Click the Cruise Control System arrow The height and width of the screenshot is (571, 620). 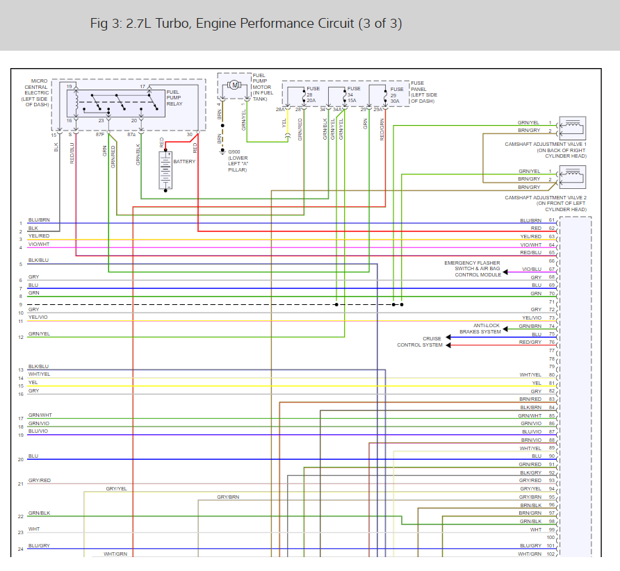[x=448, y=341]
